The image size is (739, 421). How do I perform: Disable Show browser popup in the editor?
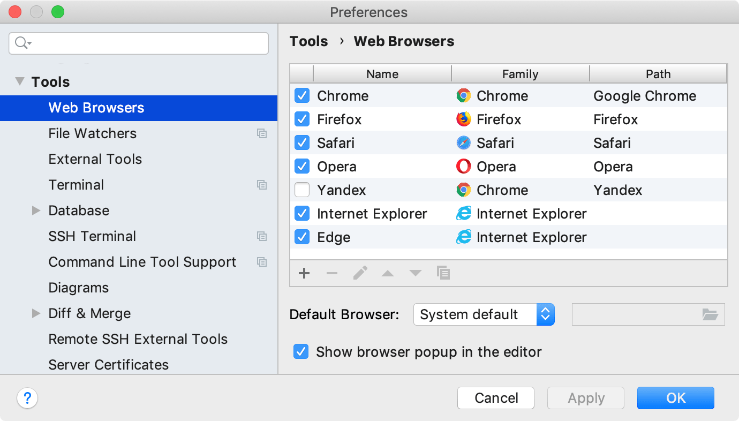click(x=301, y=352)
